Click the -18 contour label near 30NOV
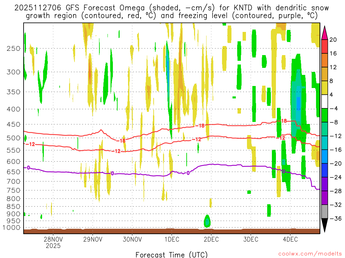345x258 pixels. 121,141
